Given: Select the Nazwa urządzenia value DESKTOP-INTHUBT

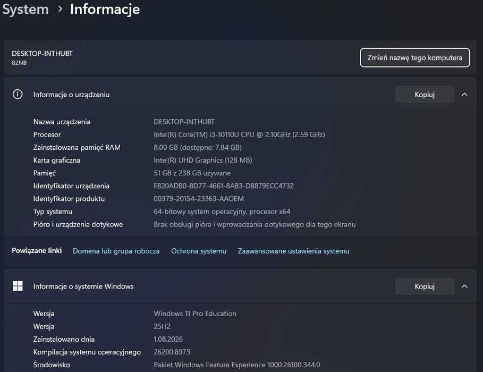Looking at the screenshot, I should (x=184, y=122).
